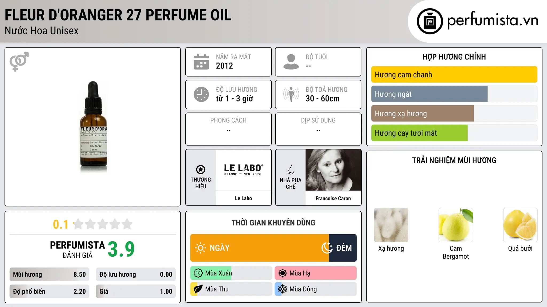Viewport: 547px width, 307px height.
Task: Select the Mùa Hạ season bar
Action: (315, 273)
